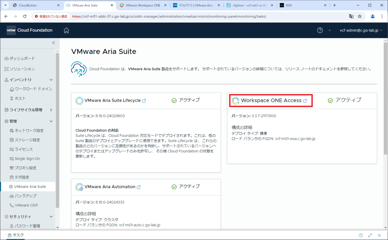Click the vmw Cloud Foundation logo
Screen dimensions: 388x240
point(29,30)
